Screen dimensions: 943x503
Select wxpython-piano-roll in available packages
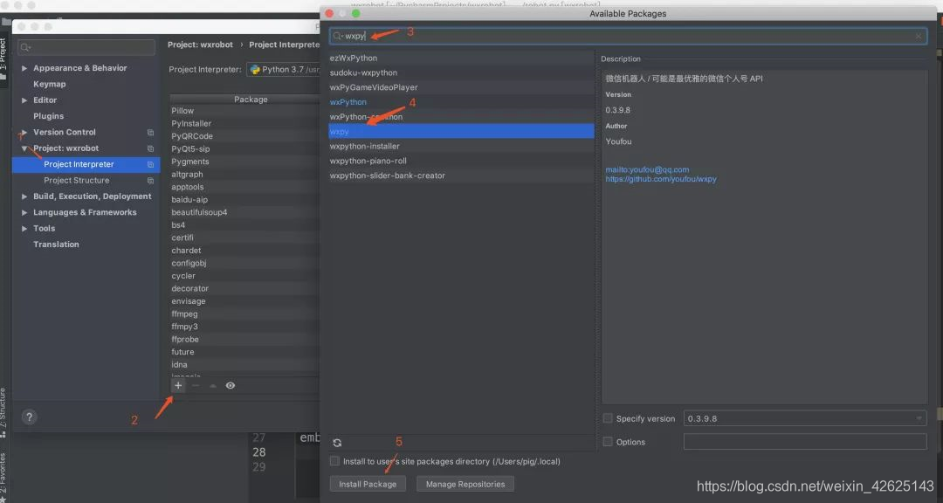(461, 161)
